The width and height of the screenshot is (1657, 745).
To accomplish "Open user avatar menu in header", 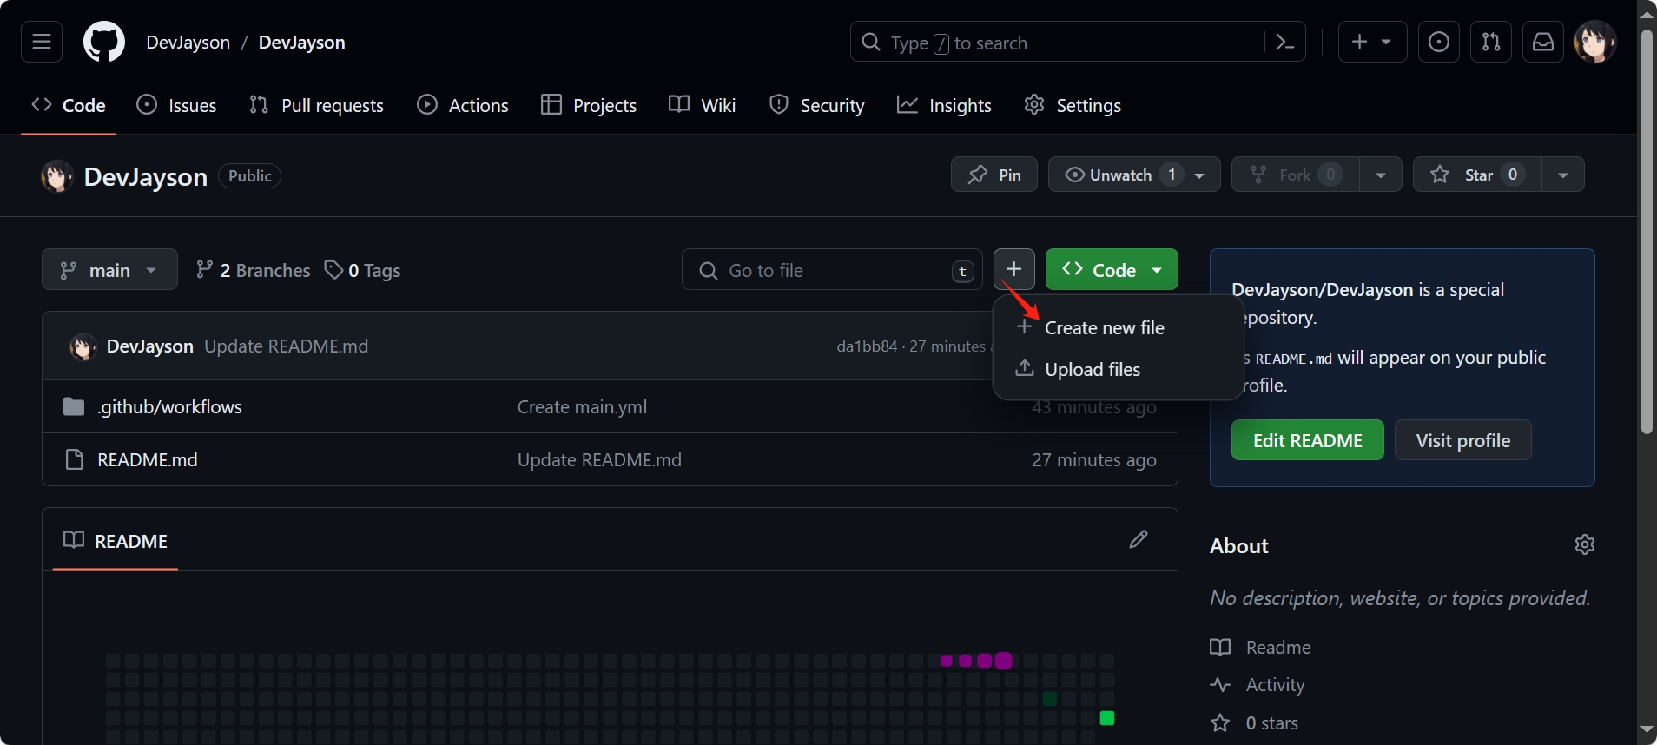I will click(1595, 42).
